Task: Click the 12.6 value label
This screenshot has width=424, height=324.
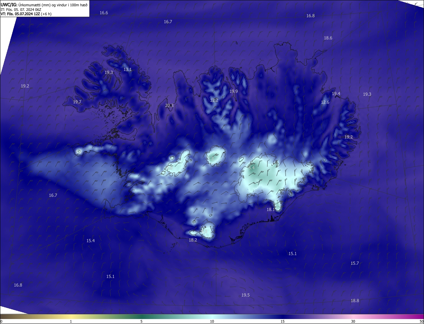Action: tap(325, 102)
